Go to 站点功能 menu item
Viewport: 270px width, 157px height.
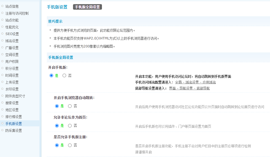12,20
